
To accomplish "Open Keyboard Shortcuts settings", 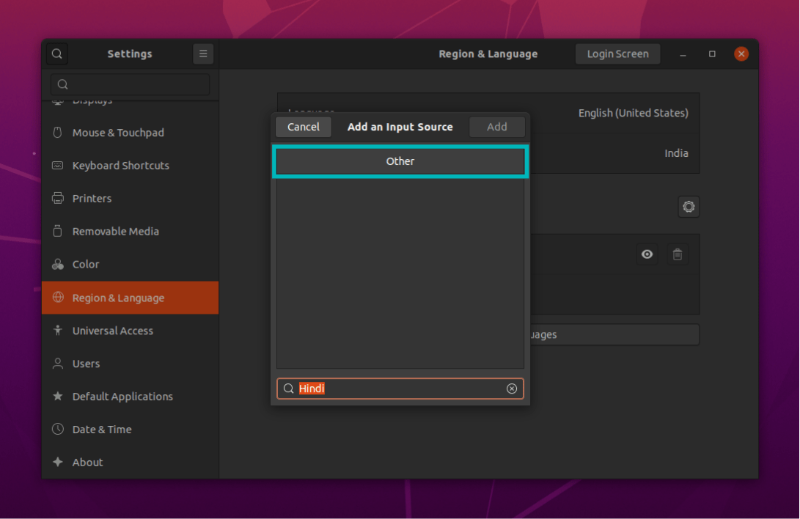I will tap(120, 166).
